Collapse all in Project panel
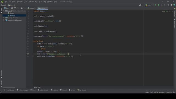 click(18, 8)
